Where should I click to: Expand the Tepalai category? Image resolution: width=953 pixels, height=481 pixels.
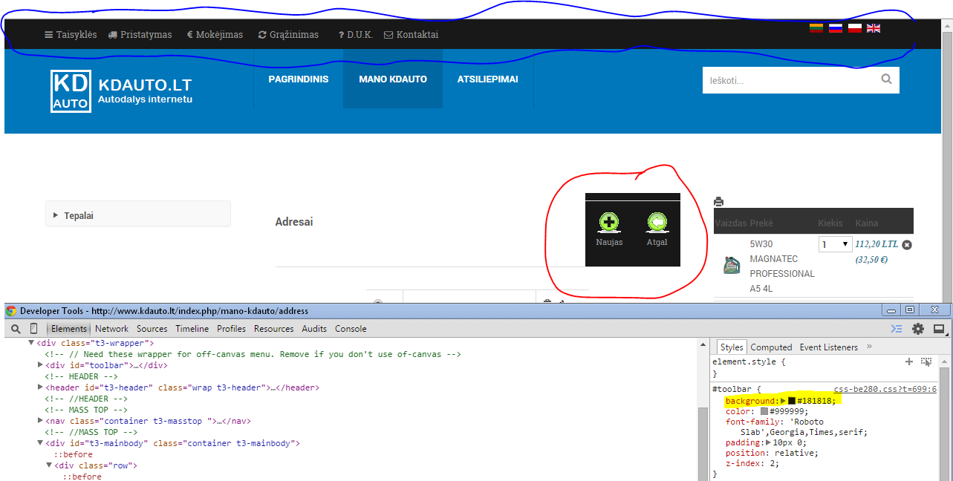pos(138,215)
